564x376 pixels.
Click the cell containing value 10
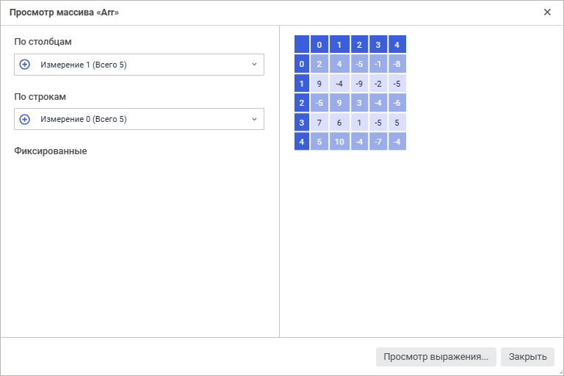click(x=339, y=141)
